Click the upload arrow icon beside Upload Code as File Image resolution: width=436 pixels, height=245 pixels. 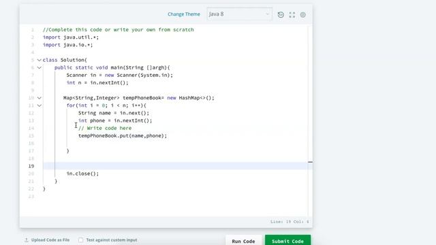pos(27,240)
